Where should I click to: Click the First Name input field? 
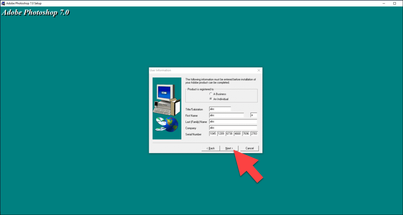pos(226,115)
